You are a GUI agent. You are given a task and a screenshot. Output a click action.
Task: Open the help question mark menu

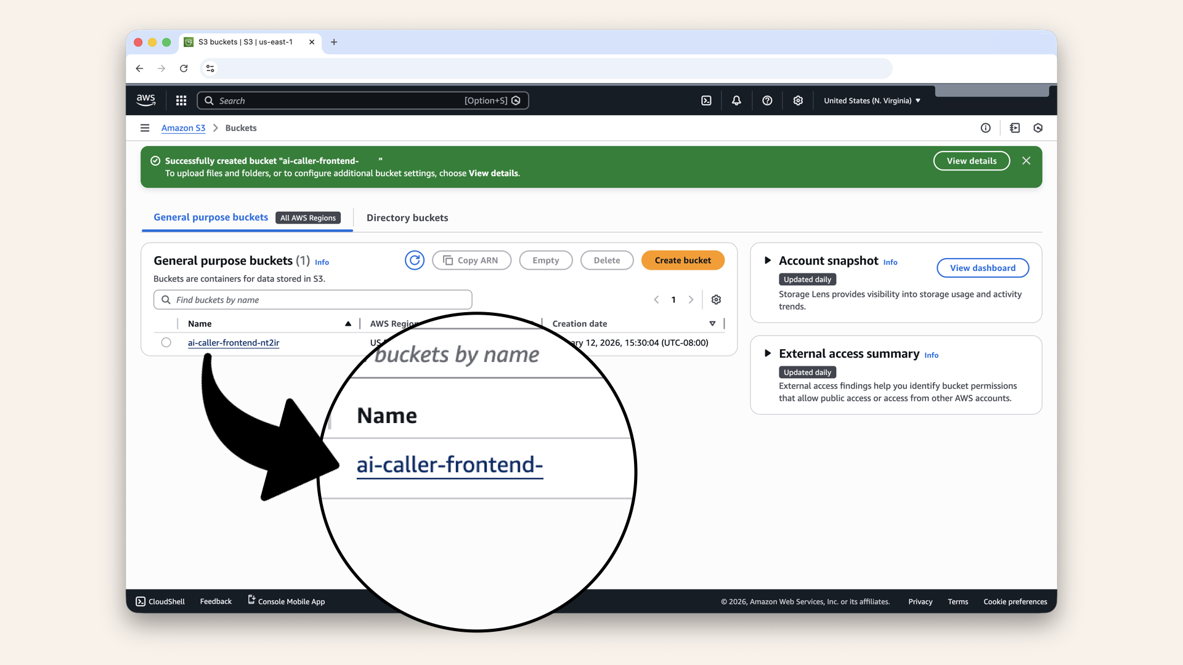click(x=767, y=100)
